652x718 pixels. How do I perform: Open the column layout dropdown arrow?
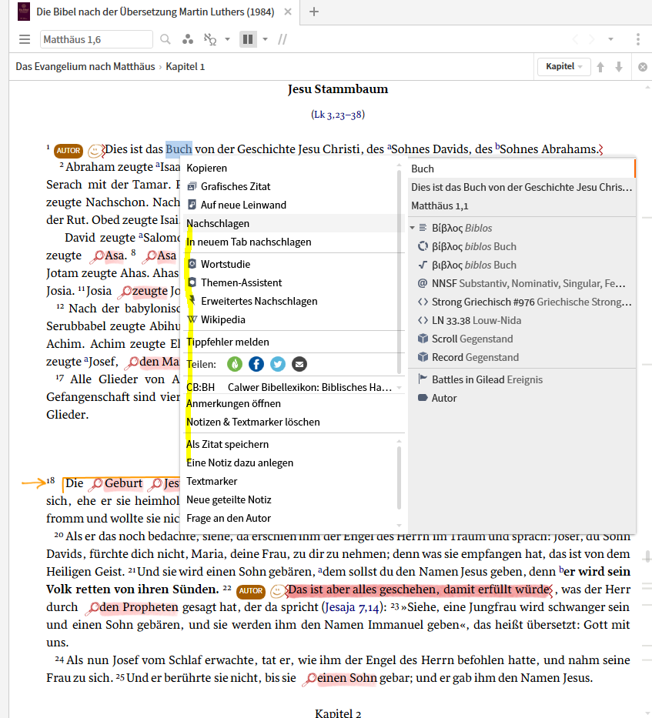pos(266,39)
